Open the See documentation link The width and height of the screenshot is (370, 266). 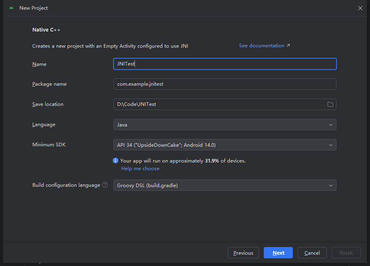click(x=261, y=46)
